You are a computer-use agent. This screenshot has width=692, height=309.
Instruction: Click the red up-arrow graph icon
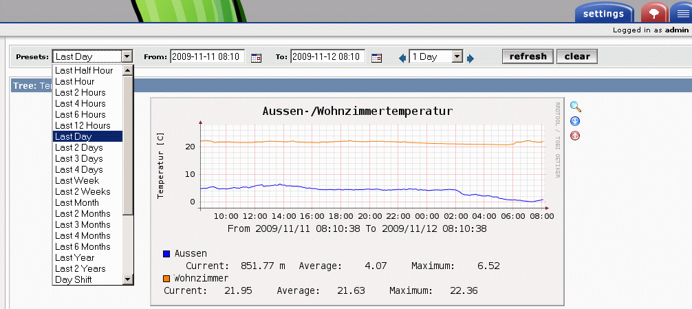point(574,136)
